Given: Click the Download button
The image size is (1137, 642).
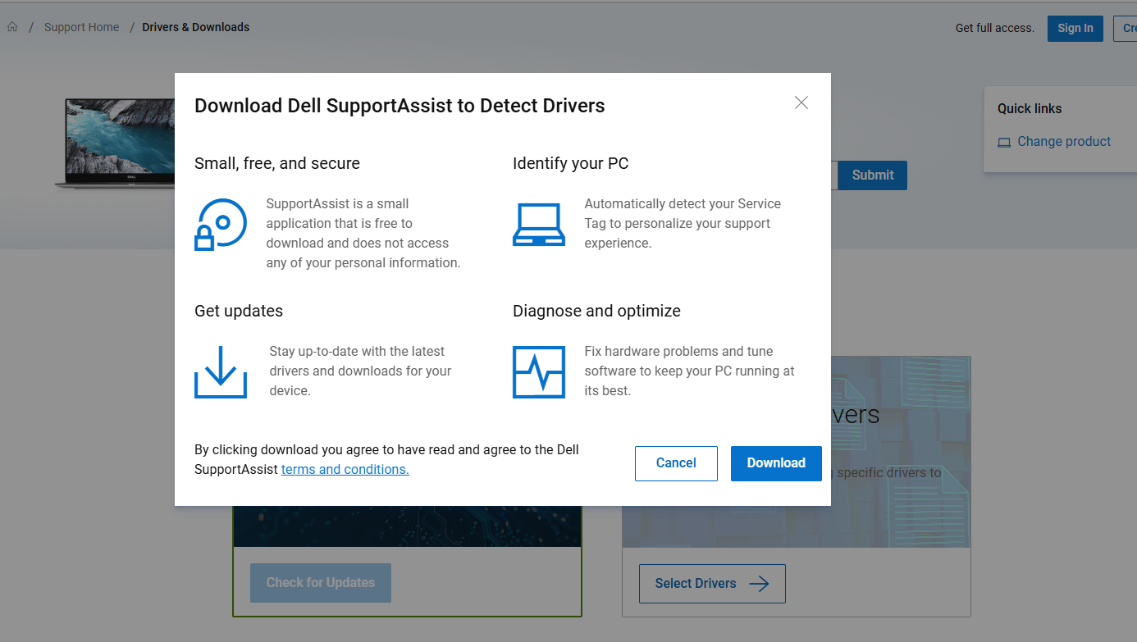Looking at the screenshot, I should coord(776,463).
